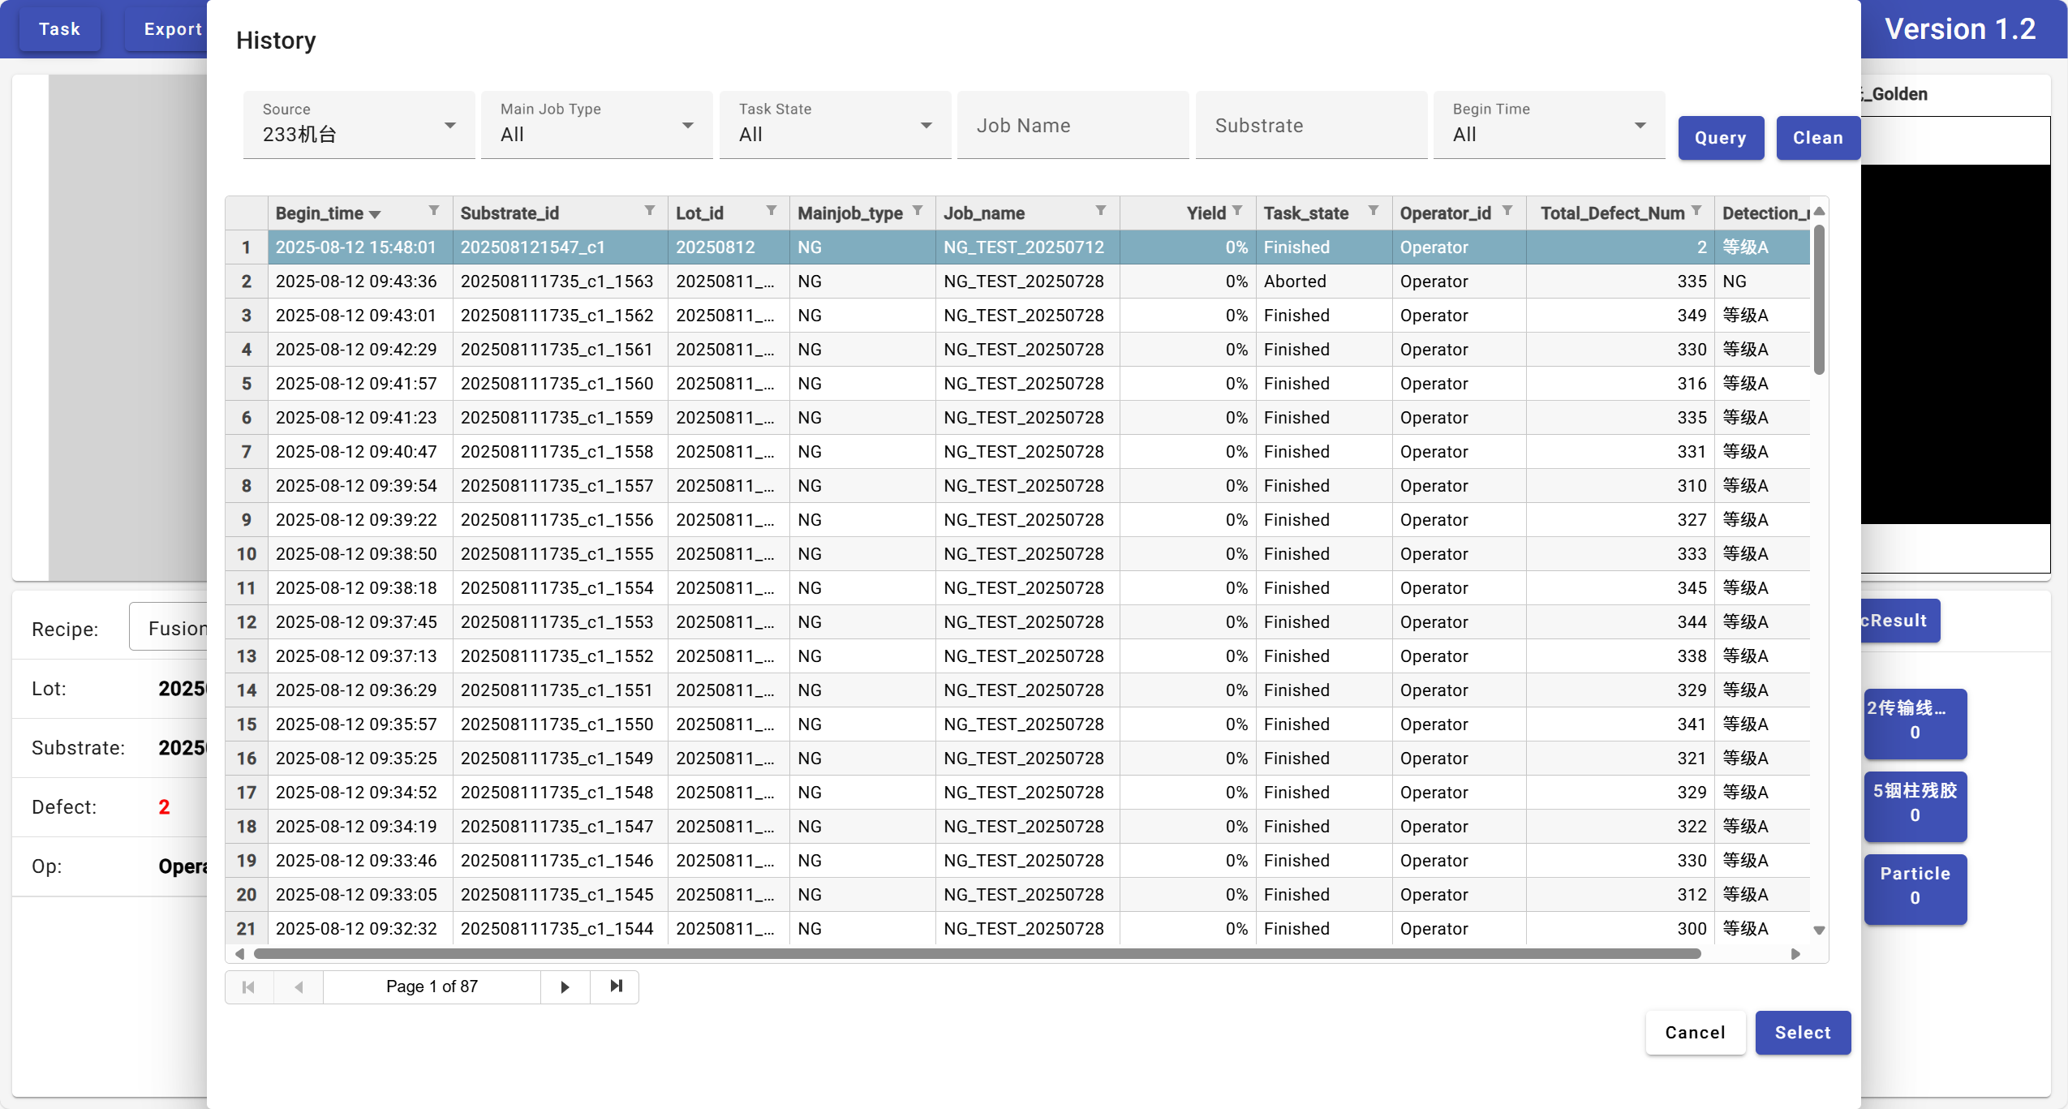Open Total_Defect_Num column filter icon
The width and height of the screenshot is (2068, 1109).
click(1696, 211)
